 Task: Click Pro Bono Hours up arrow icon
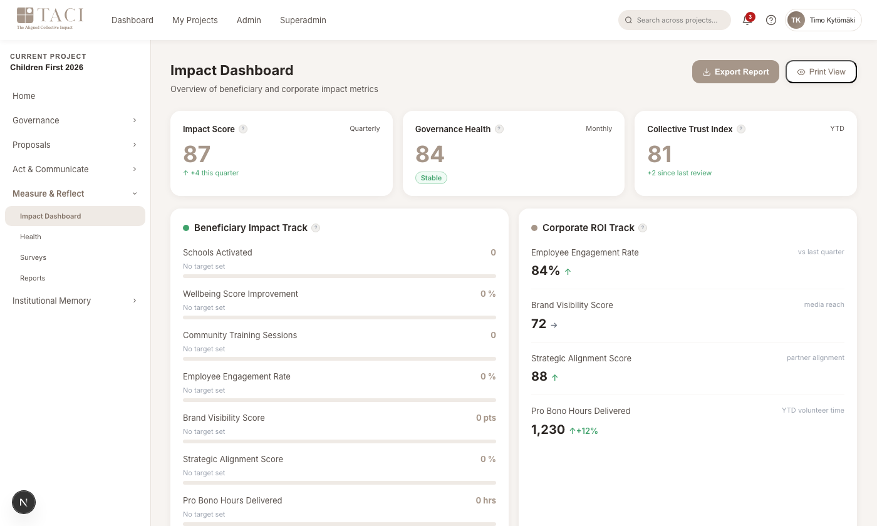(x=572, y=431)
